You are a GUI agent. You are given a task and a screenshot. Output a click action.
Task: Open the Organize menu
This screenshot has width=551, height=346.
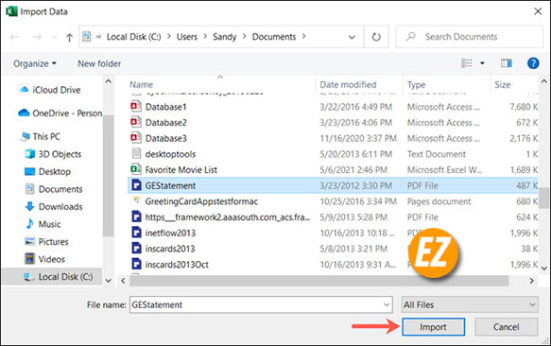point(34,63)
